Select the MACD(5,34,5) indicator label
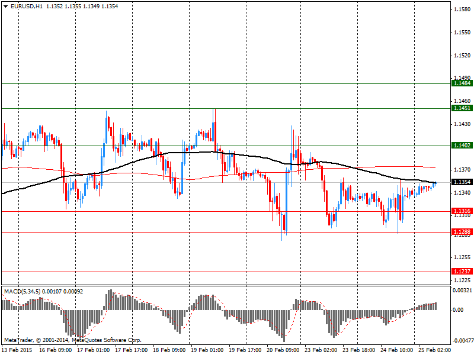Viewport: 474px width, 355px height. tap(22, 292)
